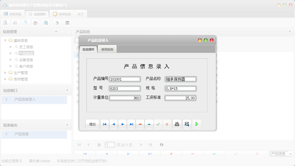This screenshot has height=166, width=295.
Task: Confirm changes with the green checkmark icon
Action: pyautogui.click(x=158, y=124)
